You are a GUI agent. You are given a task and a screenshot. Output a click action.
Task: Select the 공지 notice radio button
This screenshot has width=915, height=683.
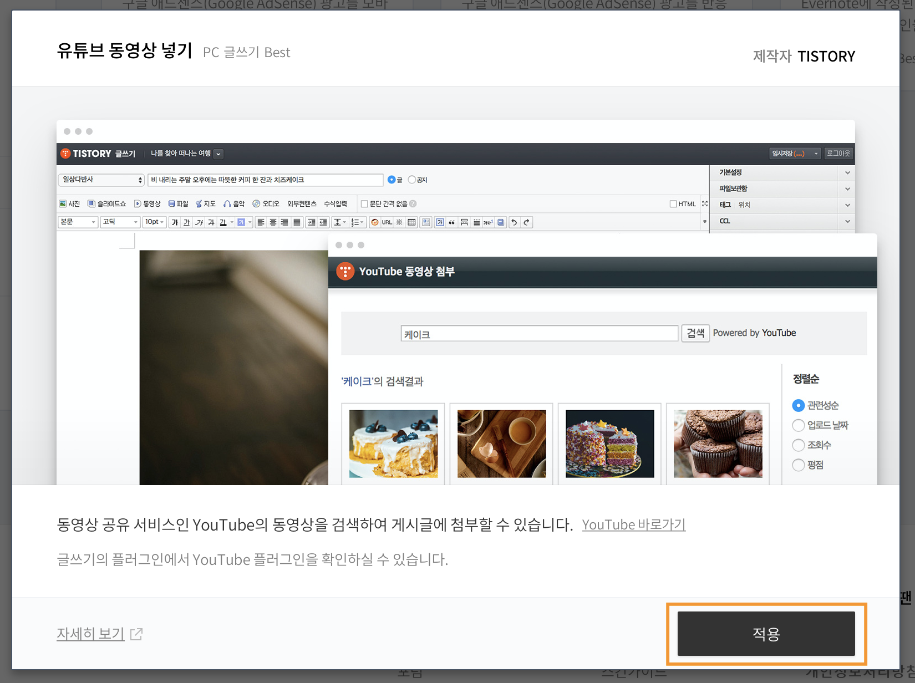(x=411, y=180)
